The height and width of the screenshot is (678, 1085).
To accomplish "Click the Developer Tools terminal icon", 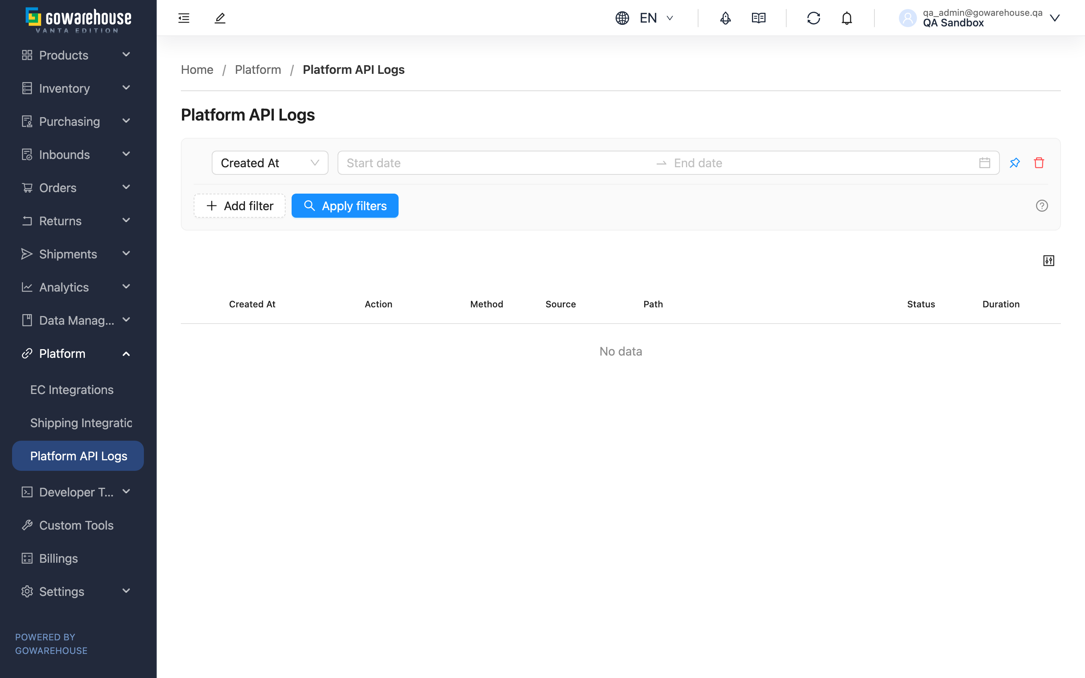I will click(28, 492).
